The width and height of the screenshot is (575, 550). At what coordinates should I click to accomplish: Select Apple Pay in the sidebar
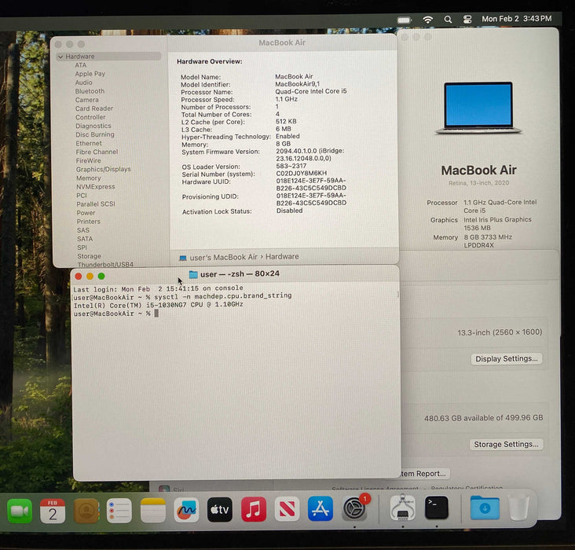[x=90, y=74]
